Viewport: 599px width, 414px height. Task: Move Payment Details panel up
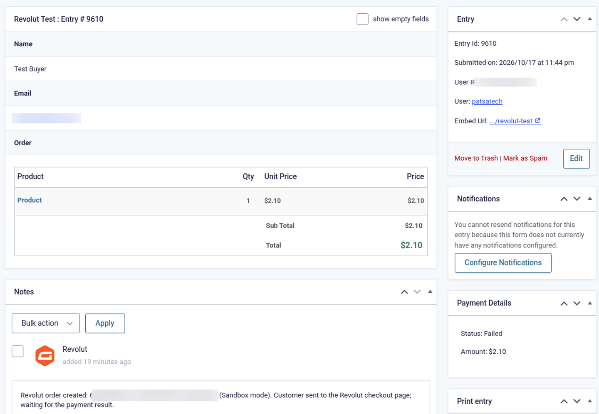coord(564,304)
